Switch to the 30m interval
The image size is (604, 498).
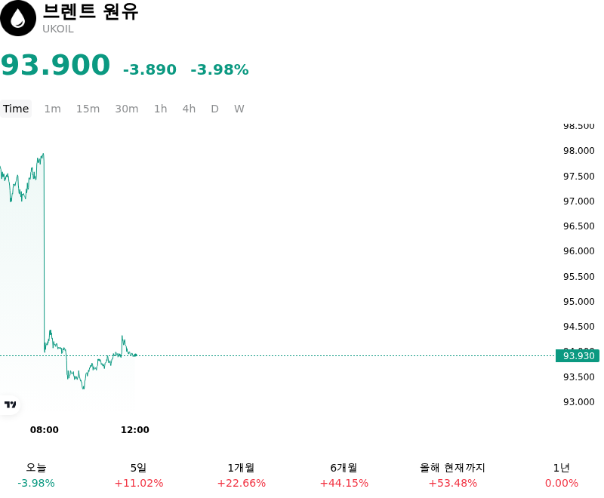tap(127, 109)
